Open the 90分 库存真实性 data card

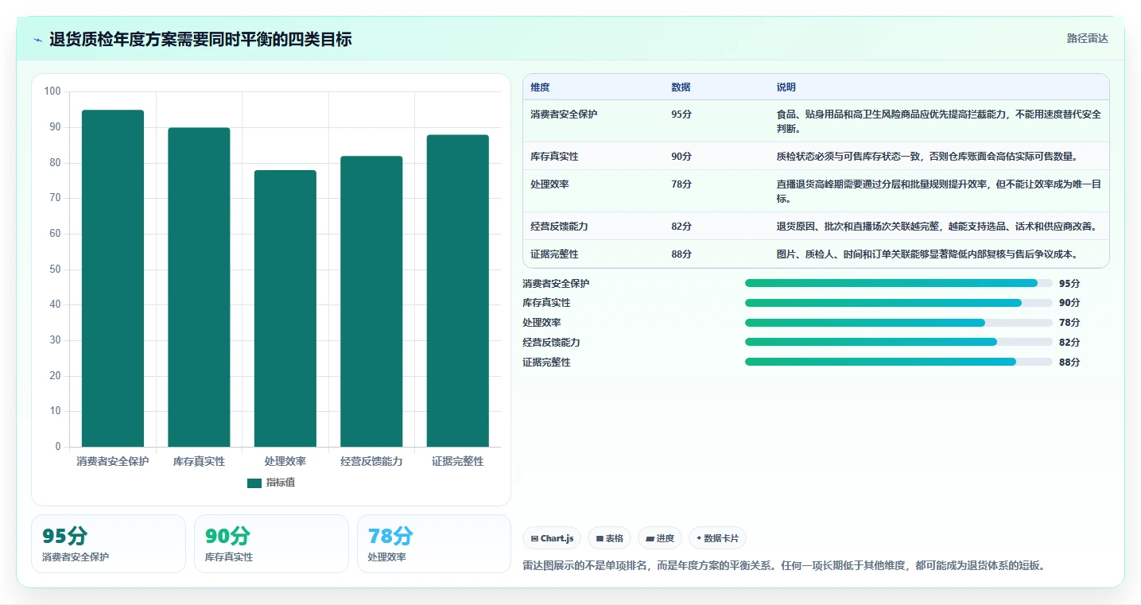point(271,544)
